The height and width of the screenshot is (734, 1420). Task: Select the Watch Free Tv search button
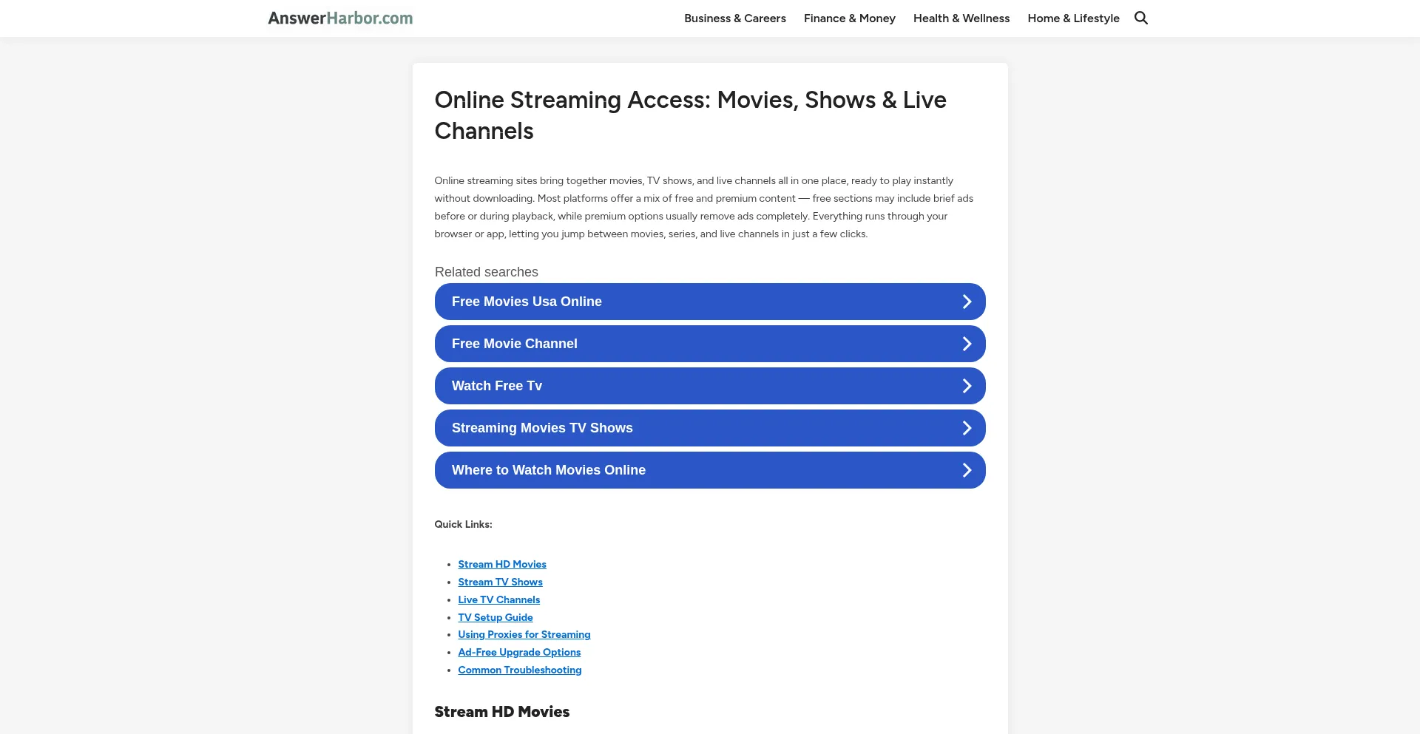coord(497,386)
